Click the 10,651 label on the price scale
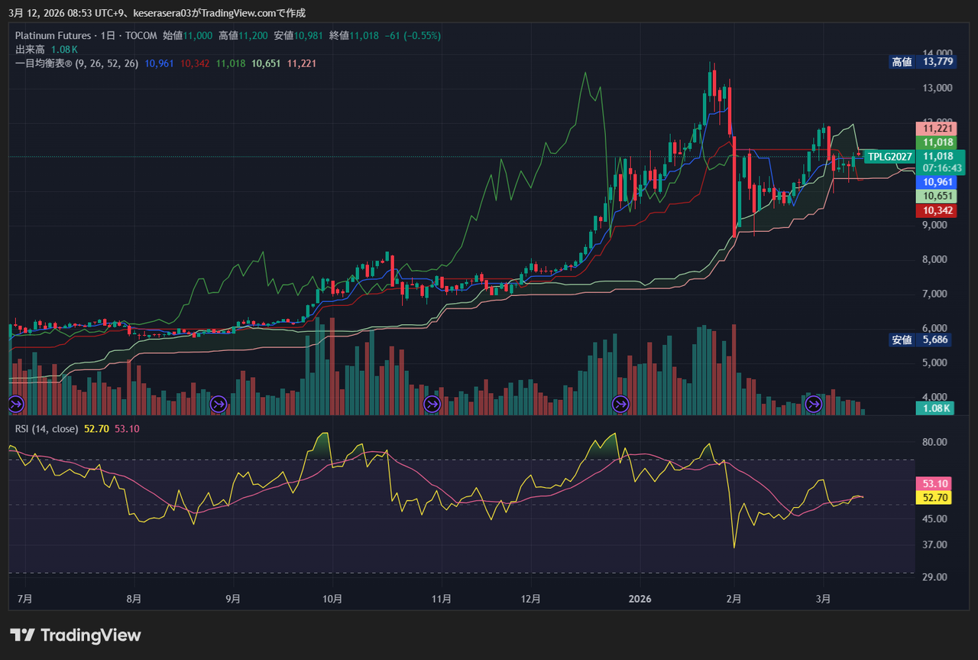Viewport: 978px width, 660px height. 937,197
